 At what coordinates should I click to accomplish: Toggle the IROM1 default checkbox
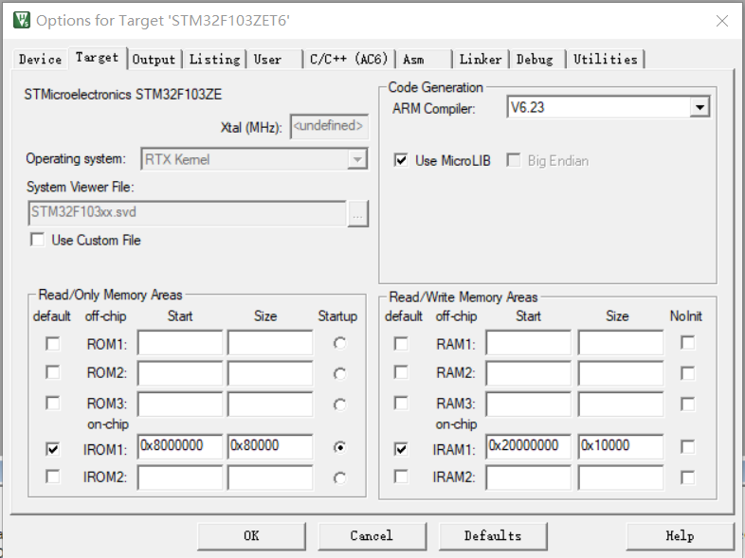click(53, 449)
